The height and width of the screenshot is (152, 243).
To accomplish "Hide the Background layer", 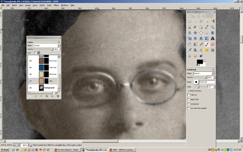I will [x=31, y=88].
